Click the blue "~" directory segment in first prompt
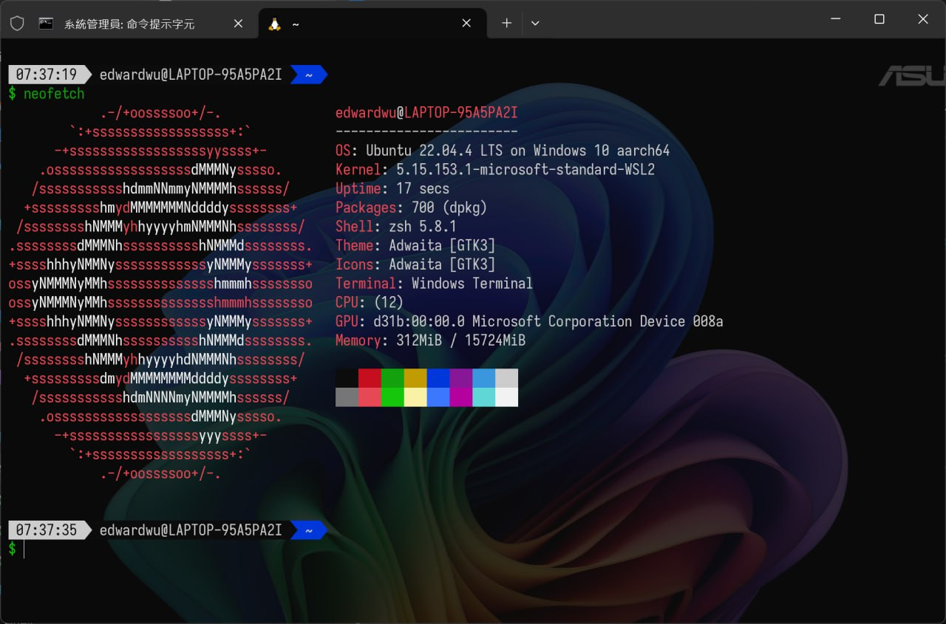This screenshot has height=624, width=946. (308, 75)
